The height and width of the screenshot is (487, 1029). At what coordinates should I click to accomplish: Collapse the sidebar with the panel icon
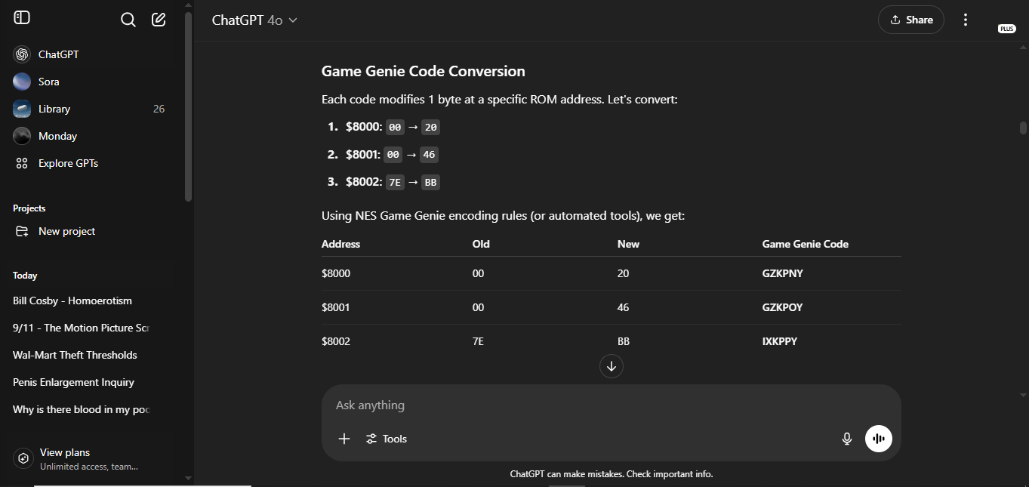pos(22,17)
